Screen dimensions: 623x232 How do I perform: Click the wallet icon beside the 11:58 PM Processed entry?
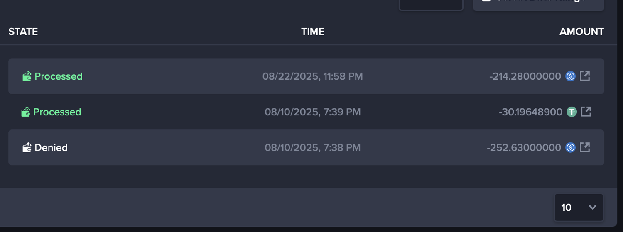[27, 76]
